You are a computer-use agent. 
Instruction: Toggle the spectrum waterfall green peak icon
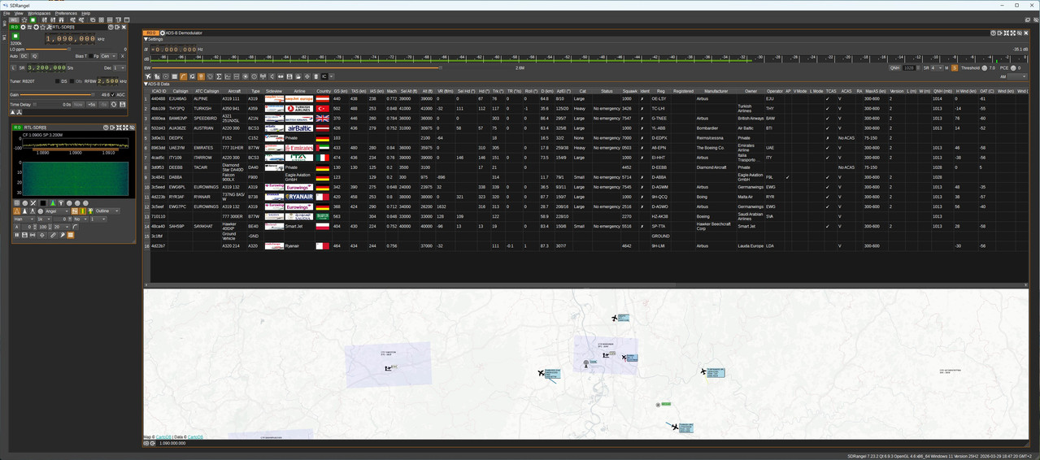(x=53, y=203)
